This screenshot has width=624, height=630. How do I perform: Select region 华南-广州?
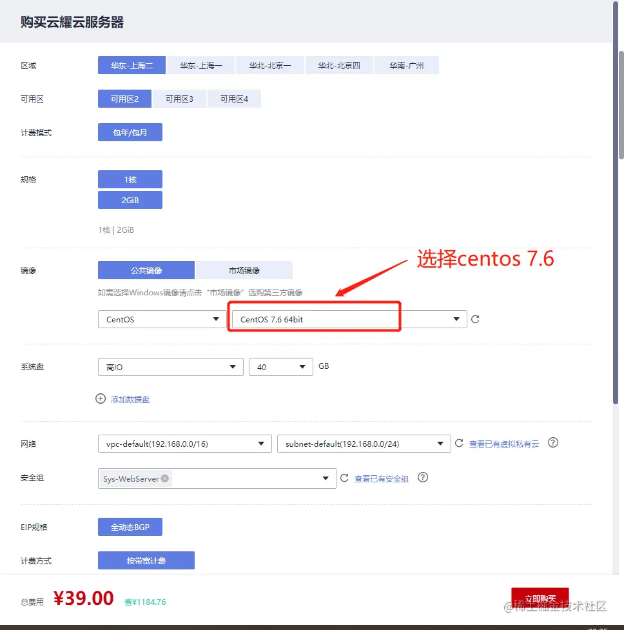click(x=406, y=65)
